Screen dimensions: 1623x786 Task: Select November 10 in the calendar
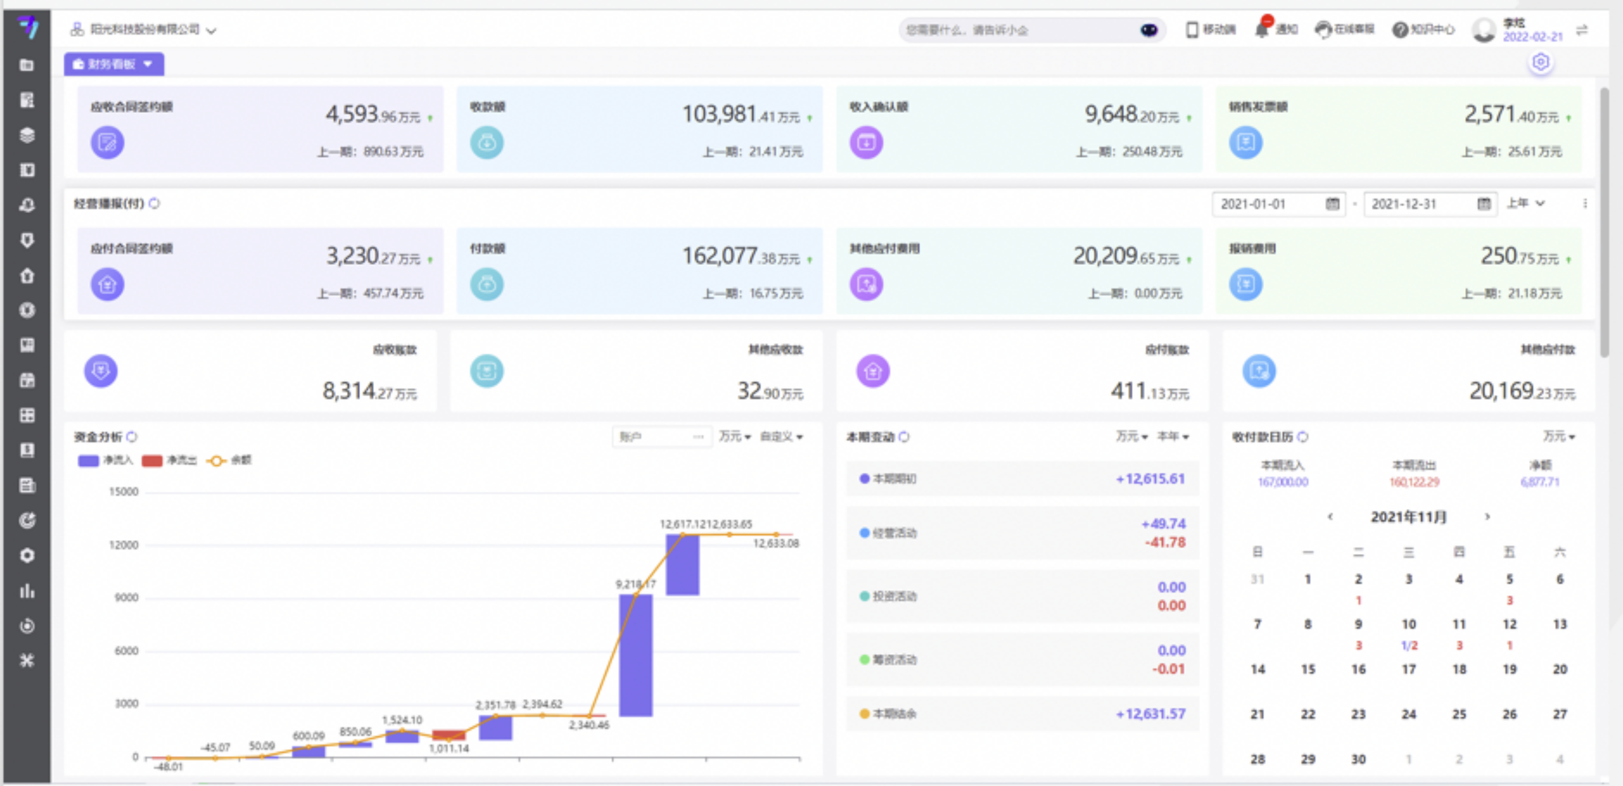click(x=1408, y=624)
